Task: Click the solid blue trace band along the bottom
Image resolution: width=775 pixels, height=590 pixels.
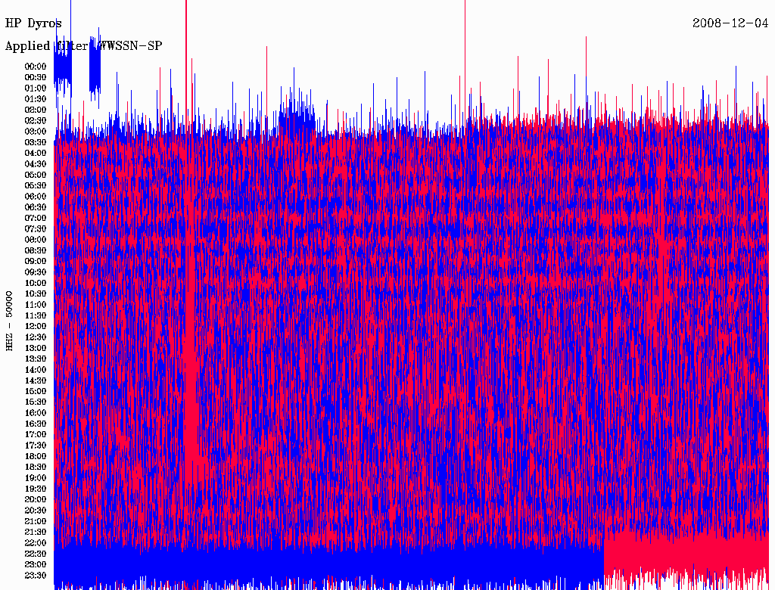Action: (325, 564)
